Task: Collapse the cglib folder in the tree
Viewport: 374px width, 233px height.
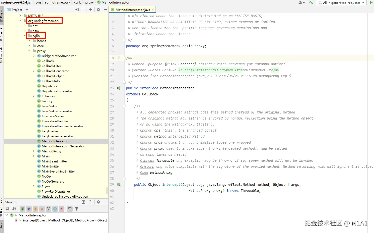Action: [x=25, y=36]
